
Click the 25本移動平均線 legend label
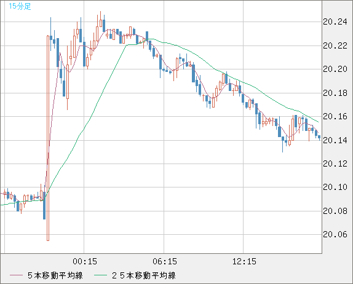coord(144,275)
